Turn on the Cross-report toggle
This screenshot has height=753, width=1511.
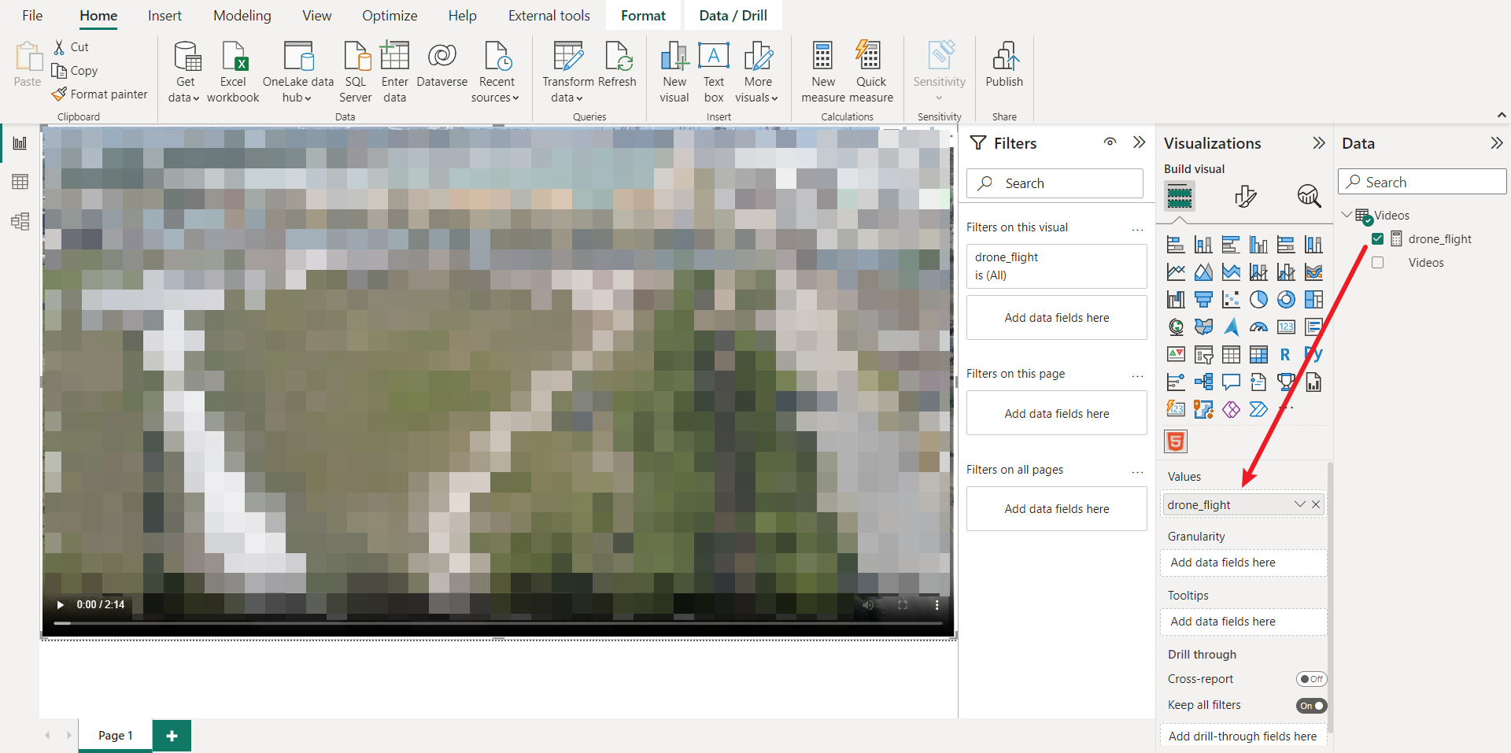coord(1311,679)
